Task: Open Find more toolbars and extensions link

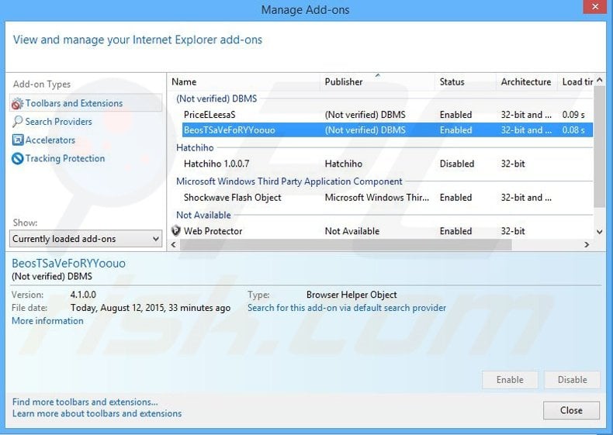Action: click(85, 402)
